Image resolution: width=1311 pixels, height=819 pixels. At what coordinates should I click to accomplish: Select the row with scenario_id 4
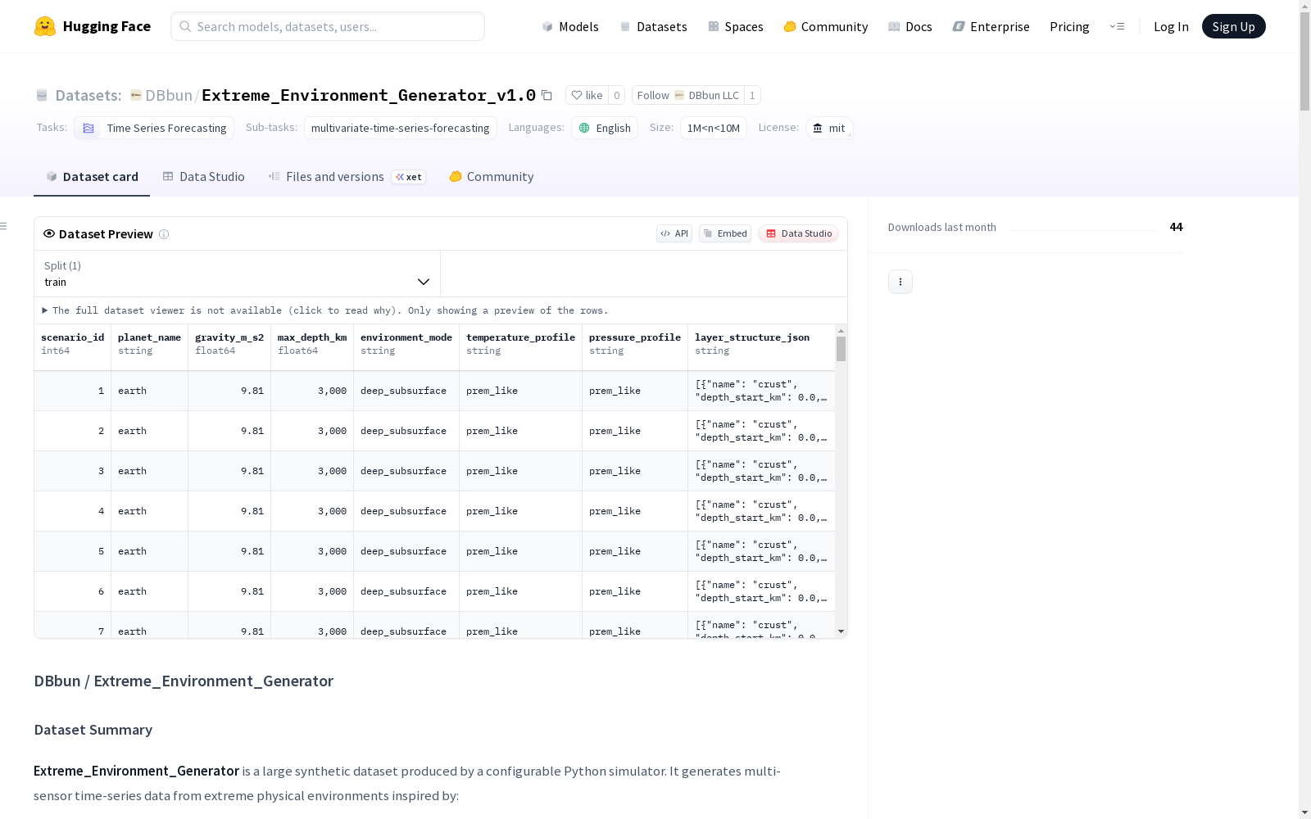[434, 511]
